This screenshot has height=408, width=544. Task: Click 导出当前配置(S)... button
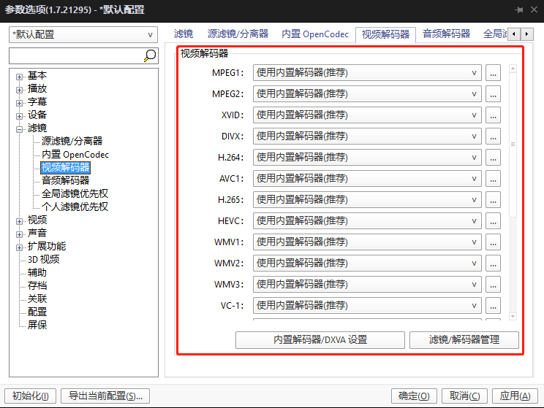tap(105, 396)
